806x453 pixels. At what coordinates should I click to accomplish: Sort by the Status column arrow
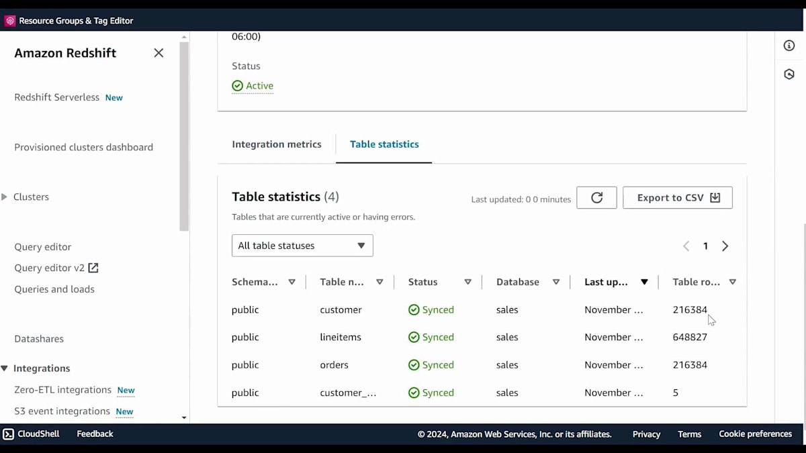pyautogui.click(x=467, y=282)
